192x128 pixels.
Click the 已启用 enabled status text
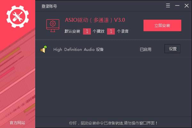point(146,50)
